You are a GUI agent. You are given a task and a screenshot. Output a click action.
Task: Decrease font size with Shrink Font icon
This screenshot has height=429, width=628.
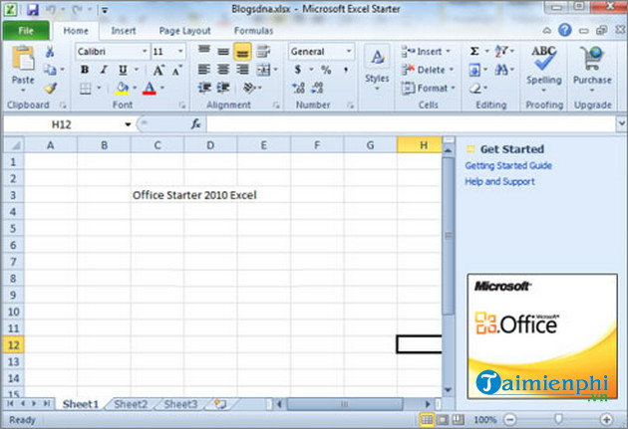point(176,70)
